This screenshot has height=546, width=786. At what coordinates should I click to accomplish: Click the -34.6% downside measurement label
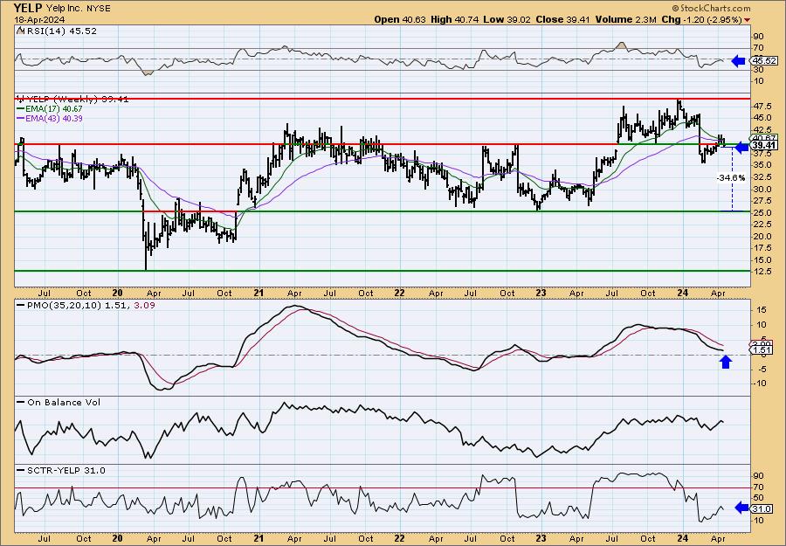coord(731,177)
